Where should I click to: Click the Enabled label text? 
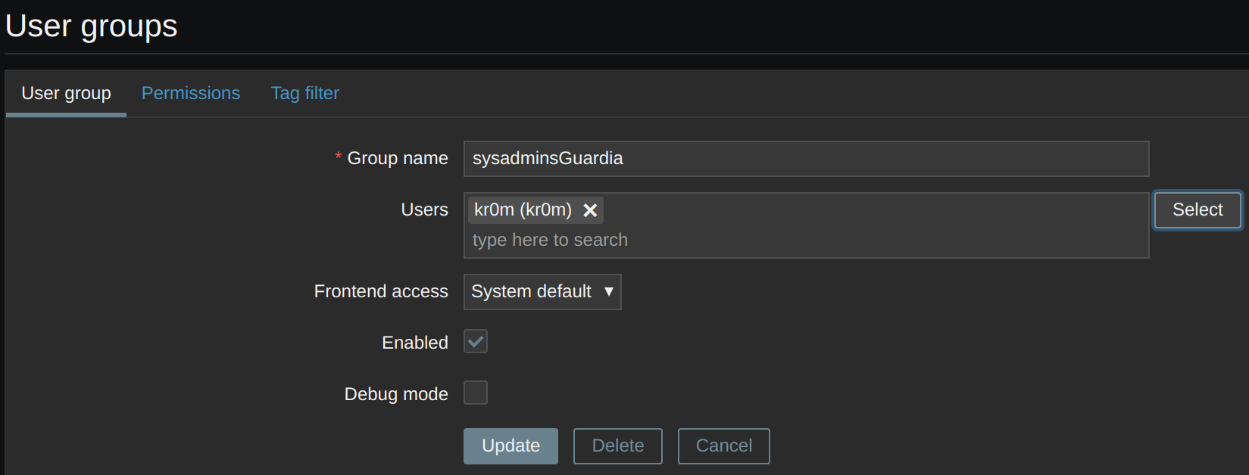tap(415, 343)
